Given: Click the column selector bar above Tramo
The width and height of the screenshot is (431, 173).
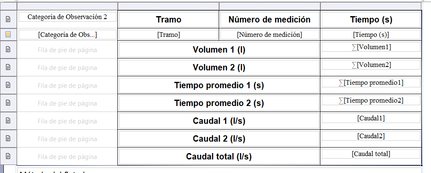Looking at the screenshot, I should 168,6.
